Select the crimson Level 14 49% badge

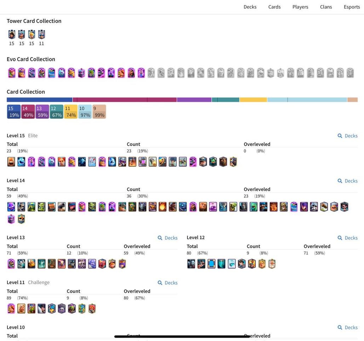[28, 112]
